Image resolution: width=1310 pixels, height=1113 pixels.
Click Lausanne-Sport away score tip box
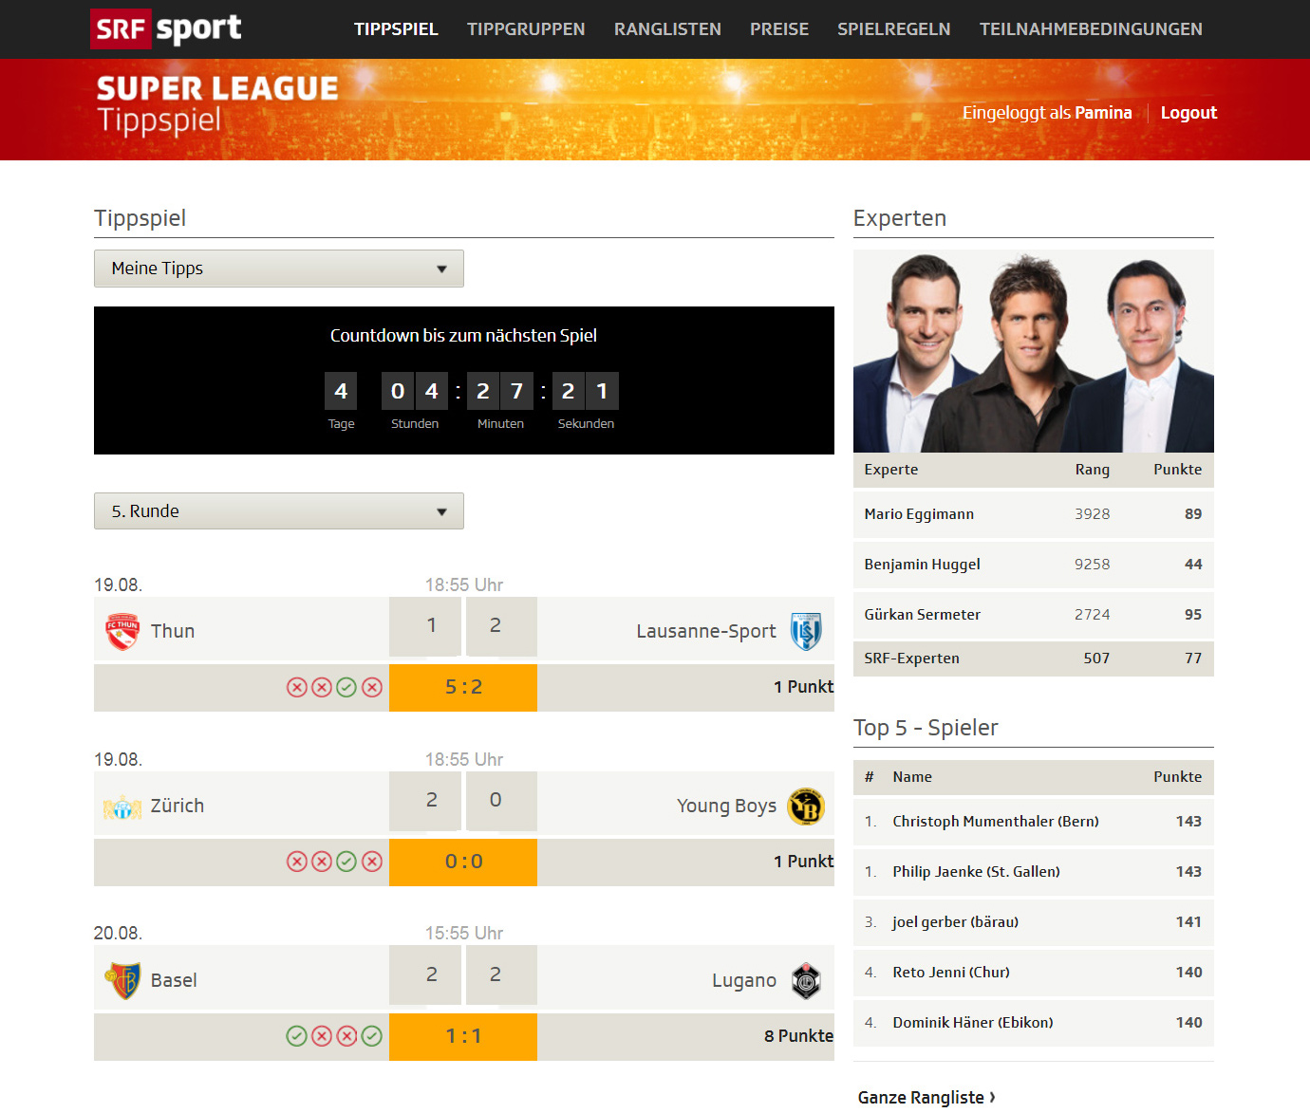tap(501, 626)
